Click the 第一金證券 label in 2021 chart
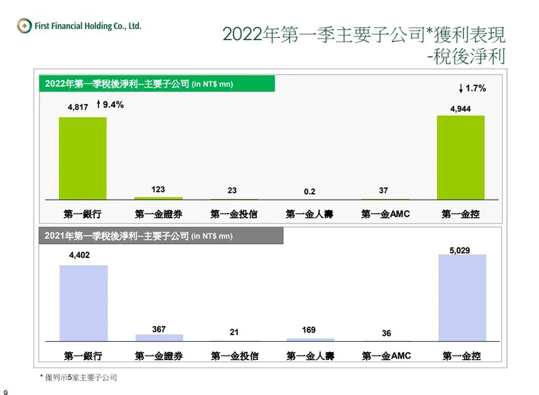539x395 pixels. point(159,356)
